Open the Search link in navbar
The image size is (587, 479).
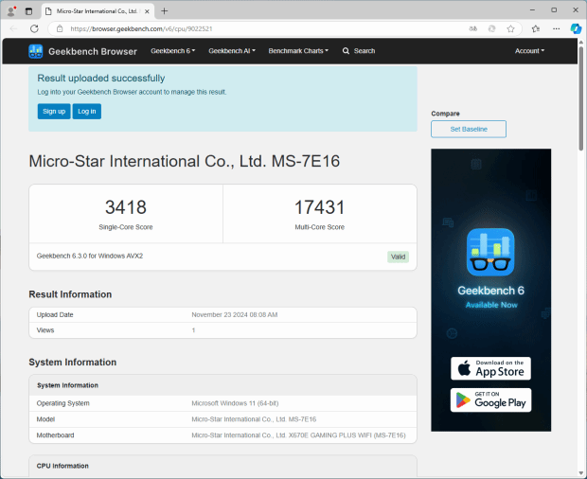(365, 51)
